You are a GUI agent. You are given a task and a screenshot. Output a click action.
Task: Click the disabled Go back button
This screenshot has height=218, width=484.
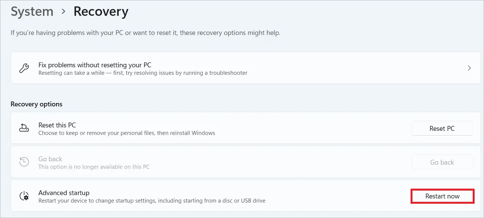[442, 162]
